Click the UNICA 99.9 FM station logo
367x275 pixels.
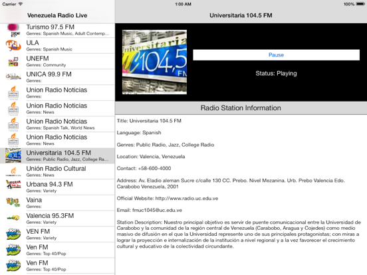coord(13,77)
